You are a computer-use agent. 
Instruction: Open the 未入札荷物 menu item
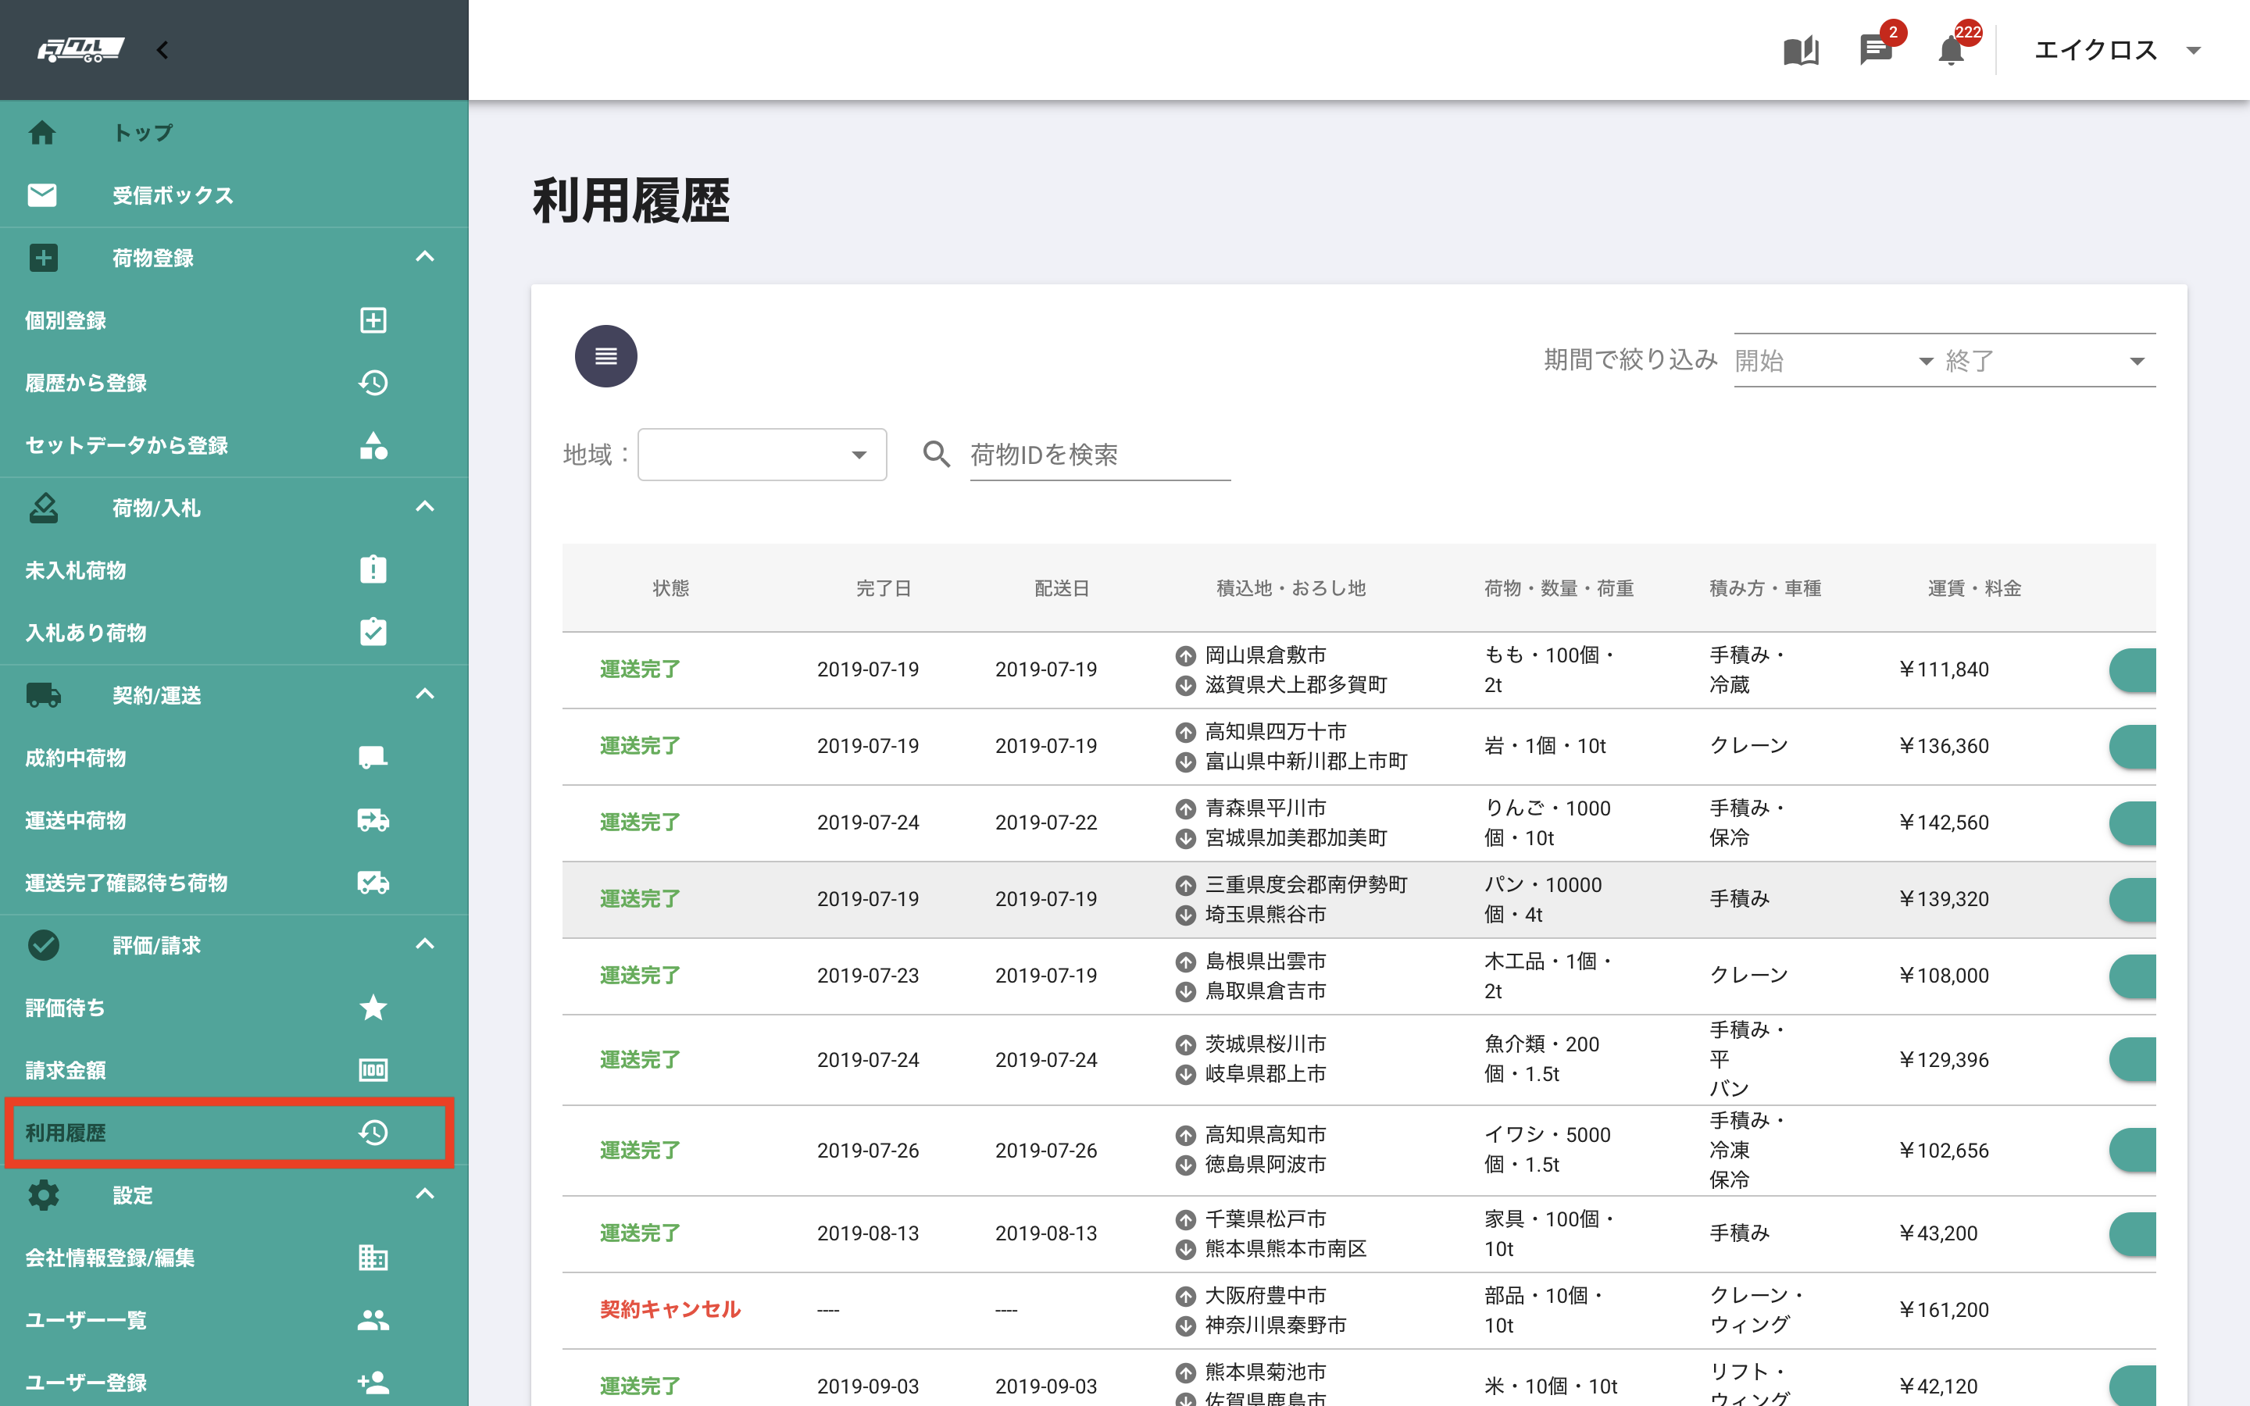point(234,569)
